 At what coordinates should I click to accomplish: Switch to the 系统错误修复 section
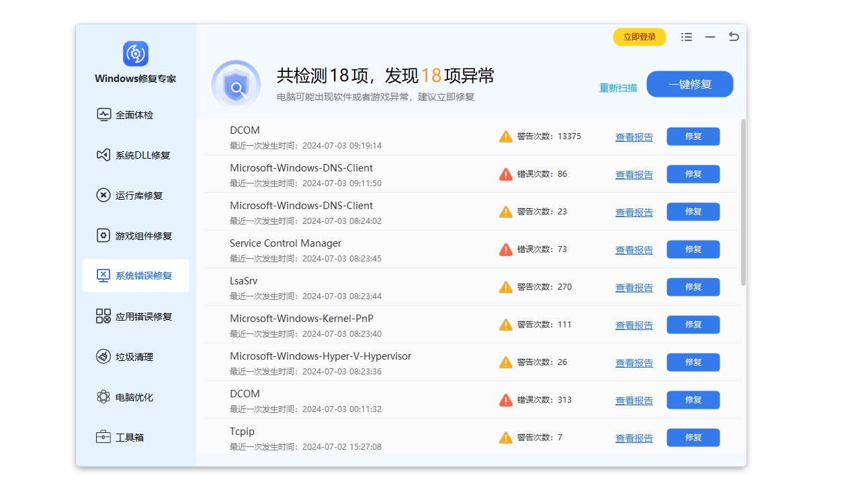(134, 276)
